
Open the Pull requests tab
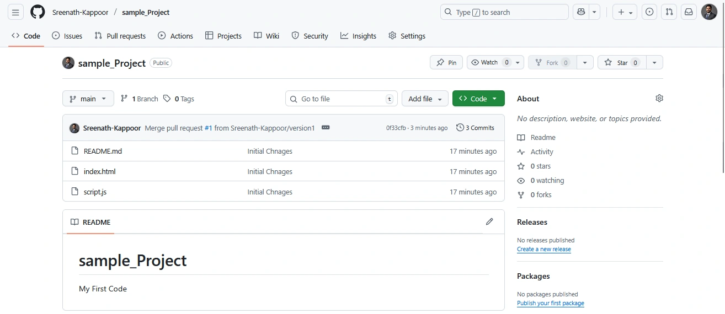(x=120, y=36)
